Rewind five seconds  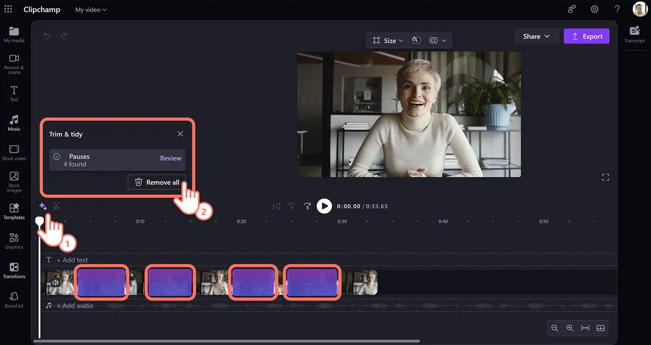click(x=292, y=206)
